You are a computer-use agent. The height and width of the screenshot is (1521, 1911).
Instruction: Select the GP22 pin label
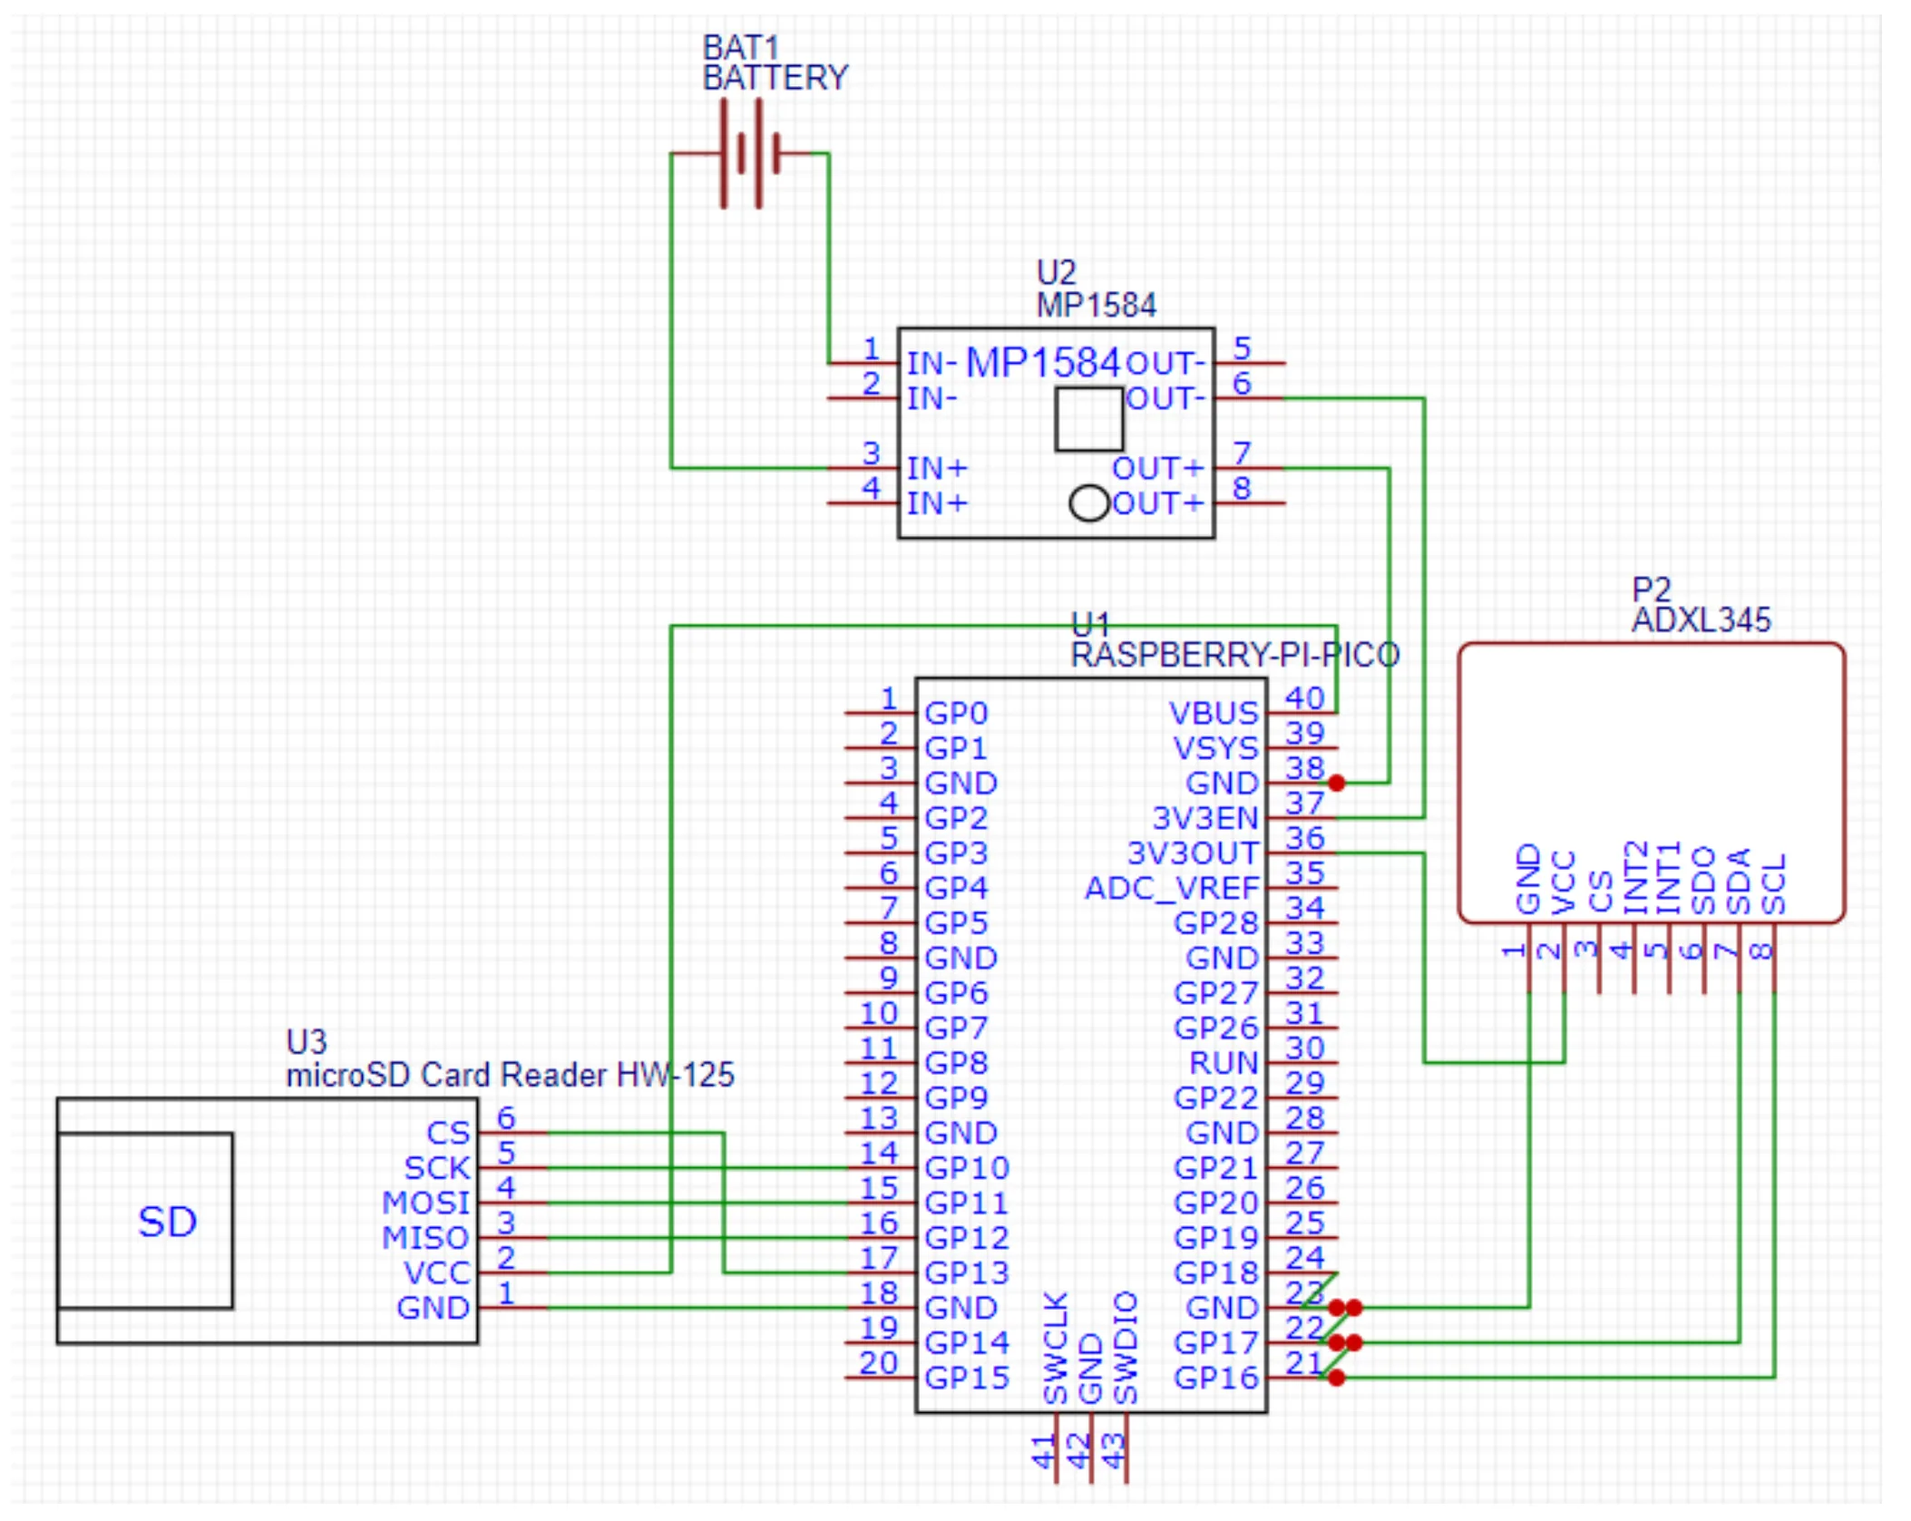click(x=1216, y=1098)
